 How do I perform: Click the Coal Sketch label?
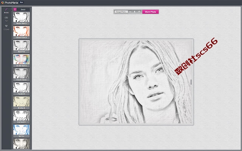pos(21,122)
